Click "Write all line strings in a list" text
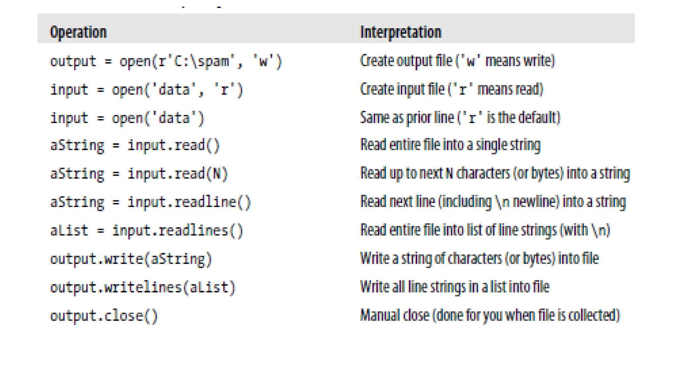Viewport: 678px width, 381px height. (x=455, y=287)
